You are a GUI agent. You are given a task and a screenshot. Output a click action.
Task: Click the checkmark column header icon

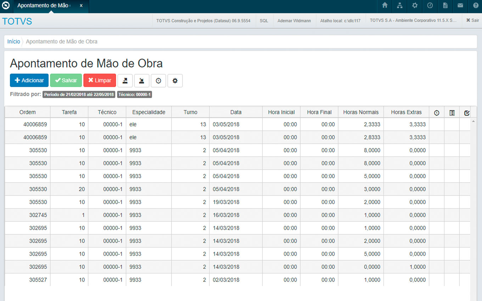467,113
